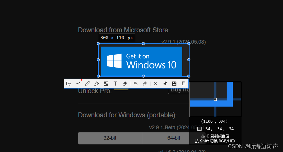Click the Download for Windows (portable) heading
This screenshot has height=152, width=283.
127,115
